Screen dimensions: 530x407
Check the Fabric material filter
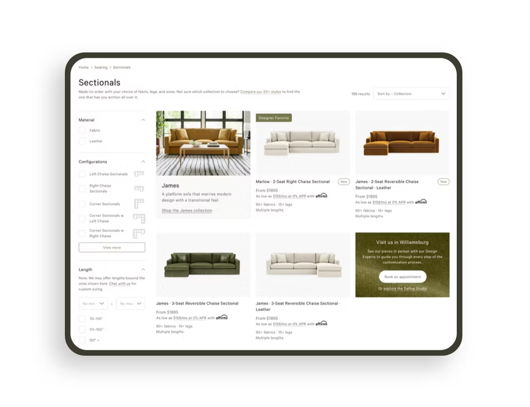coord(82,130)
